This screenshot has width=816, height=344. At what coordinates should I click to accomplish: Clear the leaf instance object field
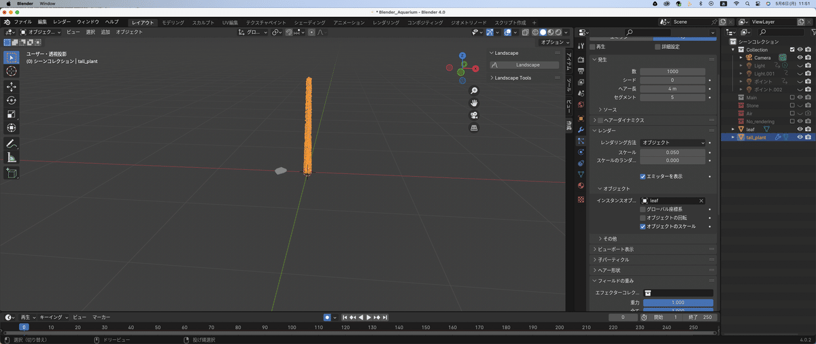click(701, 201)
